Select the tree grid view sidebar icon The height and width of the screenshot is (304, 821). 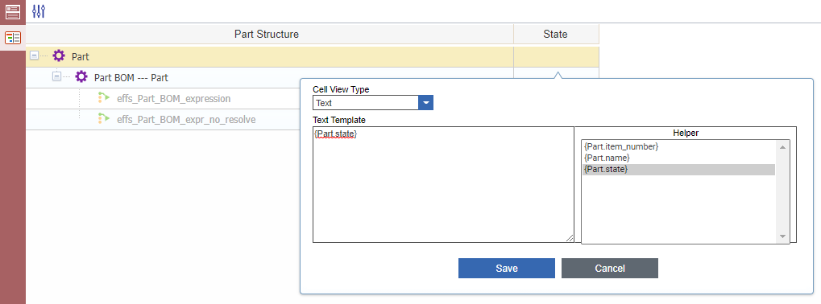click(13, 38)
